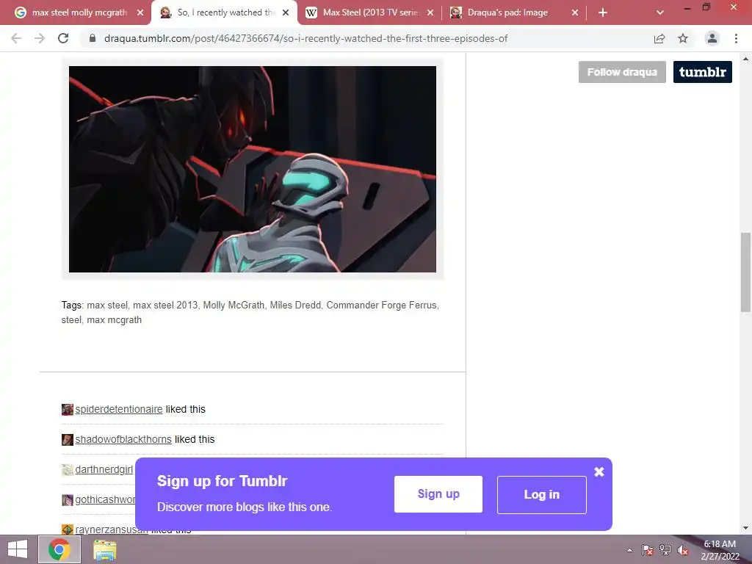Click the address bar URL
The width and height of the screenshot is (752, 564).
(x=305, y=38)
